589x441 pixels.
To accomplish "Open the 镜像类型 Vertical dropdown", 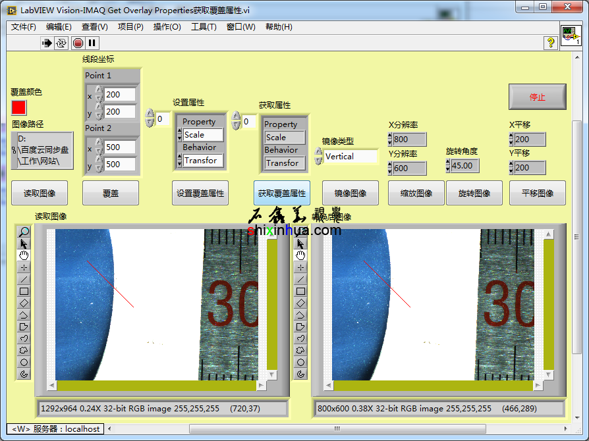I will [350, 157].
